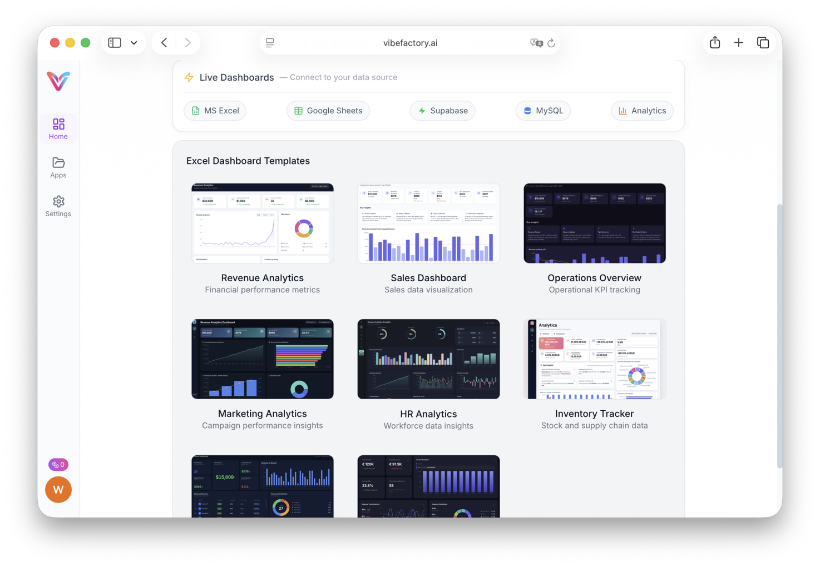Open the Revenue Analytics template

click(x=262, y=223)
